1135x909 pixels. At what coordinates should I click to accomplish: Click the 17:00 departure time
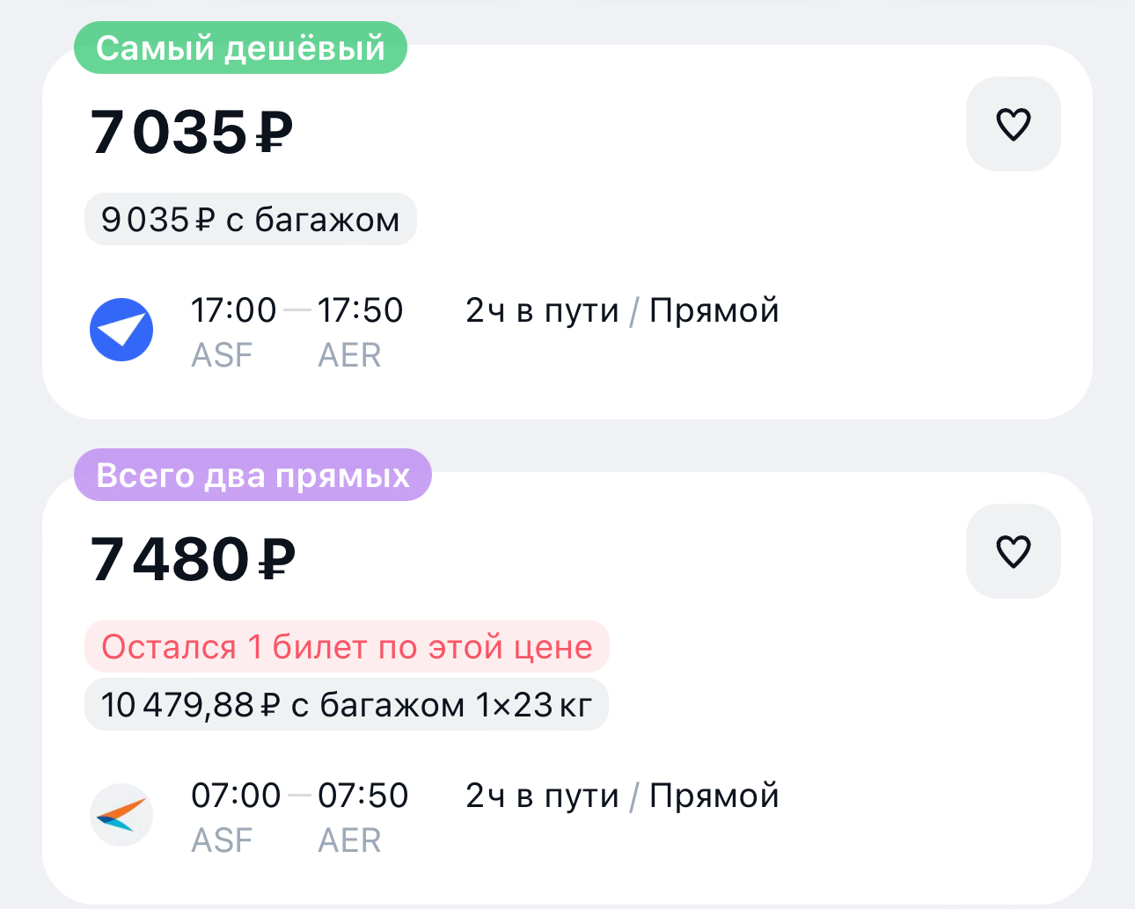tap(233, 310)
